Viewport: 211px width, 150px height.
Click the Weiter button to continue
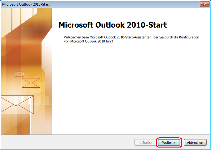tap(169, 143)
